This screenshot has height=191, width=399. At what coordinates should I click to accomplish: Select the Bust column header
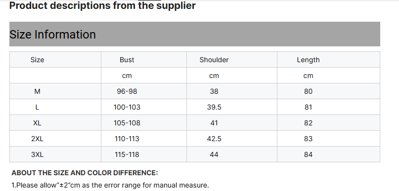(x=144, y=60)
